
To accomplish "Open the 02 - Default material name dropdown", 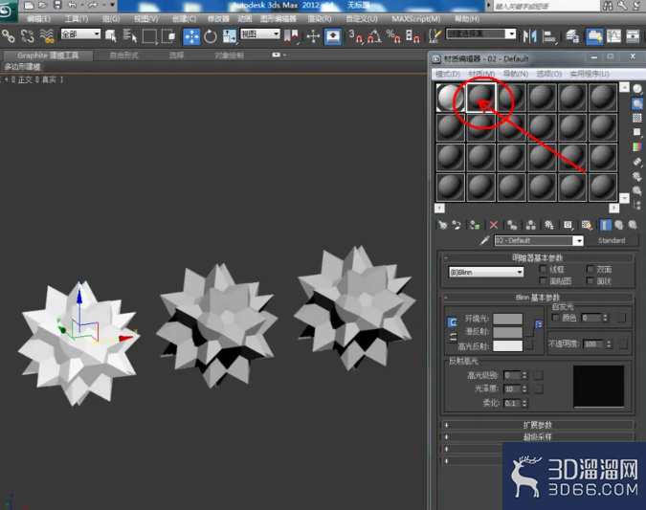I will [539, 240].
